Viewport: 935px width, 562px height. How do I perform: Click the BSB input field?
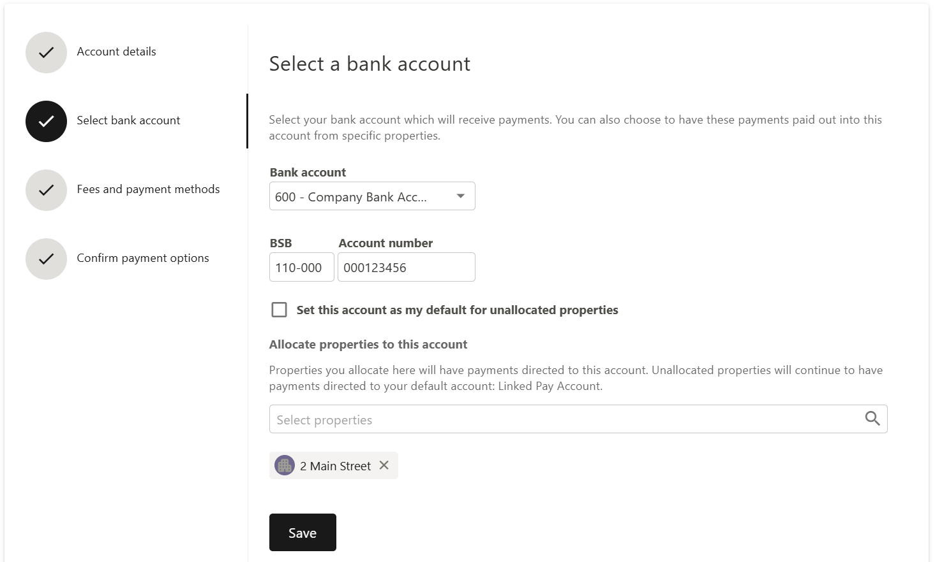coord(301,268)
